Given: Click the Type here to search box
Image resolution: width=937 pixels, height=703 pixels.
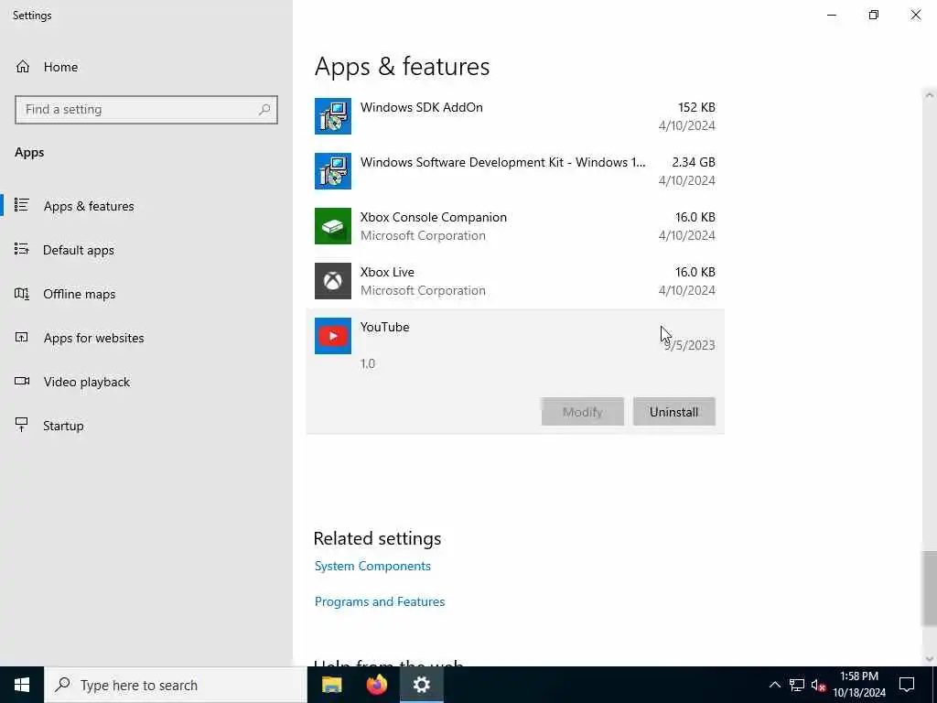Looking at the screenshot, I should coord(176,685).
